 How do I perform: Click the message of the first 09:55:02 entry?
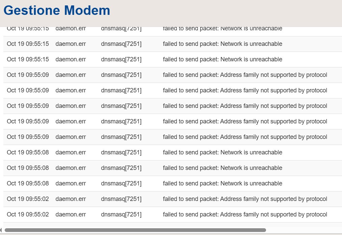[245, 199]
